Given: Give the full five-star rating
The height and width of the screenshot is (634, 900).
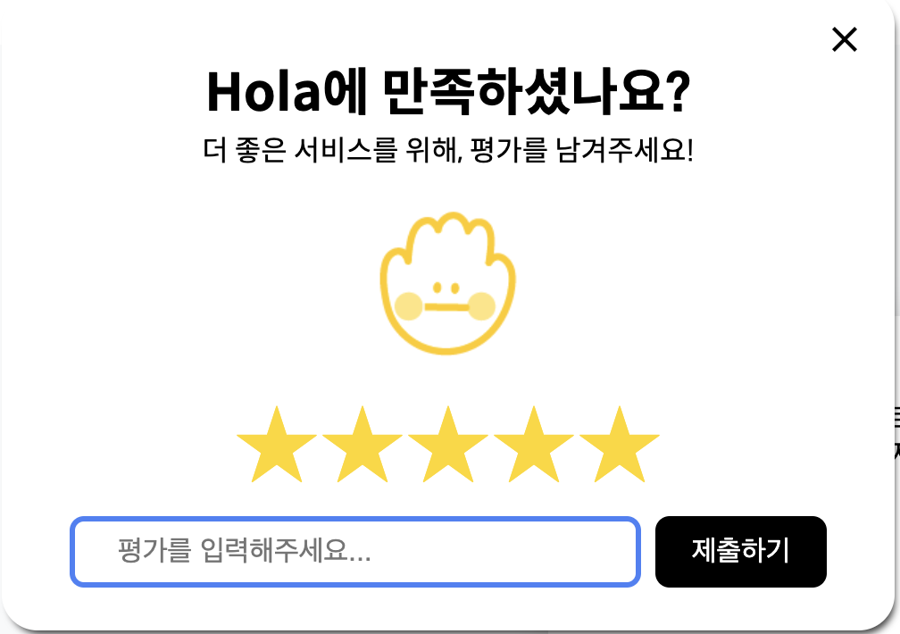Looking at the screenshot, I should pos(620,444).
